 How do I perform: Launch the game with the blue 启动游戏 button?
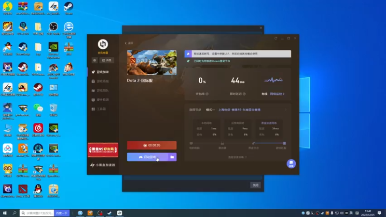[148, 157]
